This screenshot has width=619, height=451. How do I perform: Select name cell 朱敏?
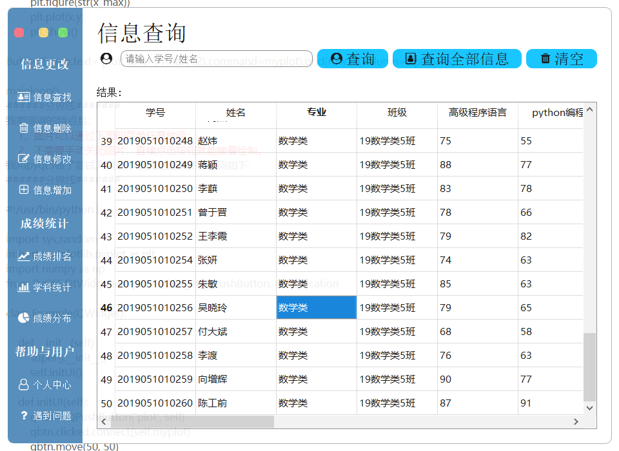tap(236, 284)
